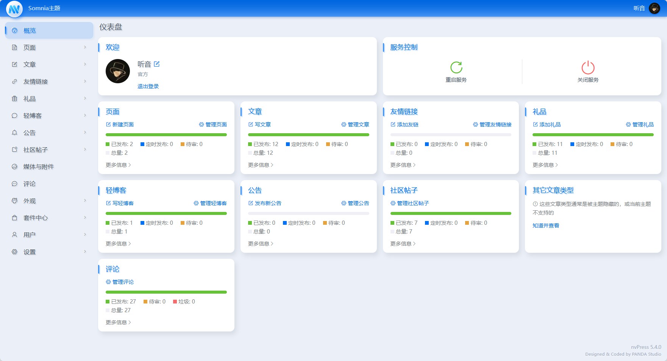This screenshot has height=361, width=667.
Task: Expand the 社区帖子 sidebar submenu chevron
Action: [85, 149]
